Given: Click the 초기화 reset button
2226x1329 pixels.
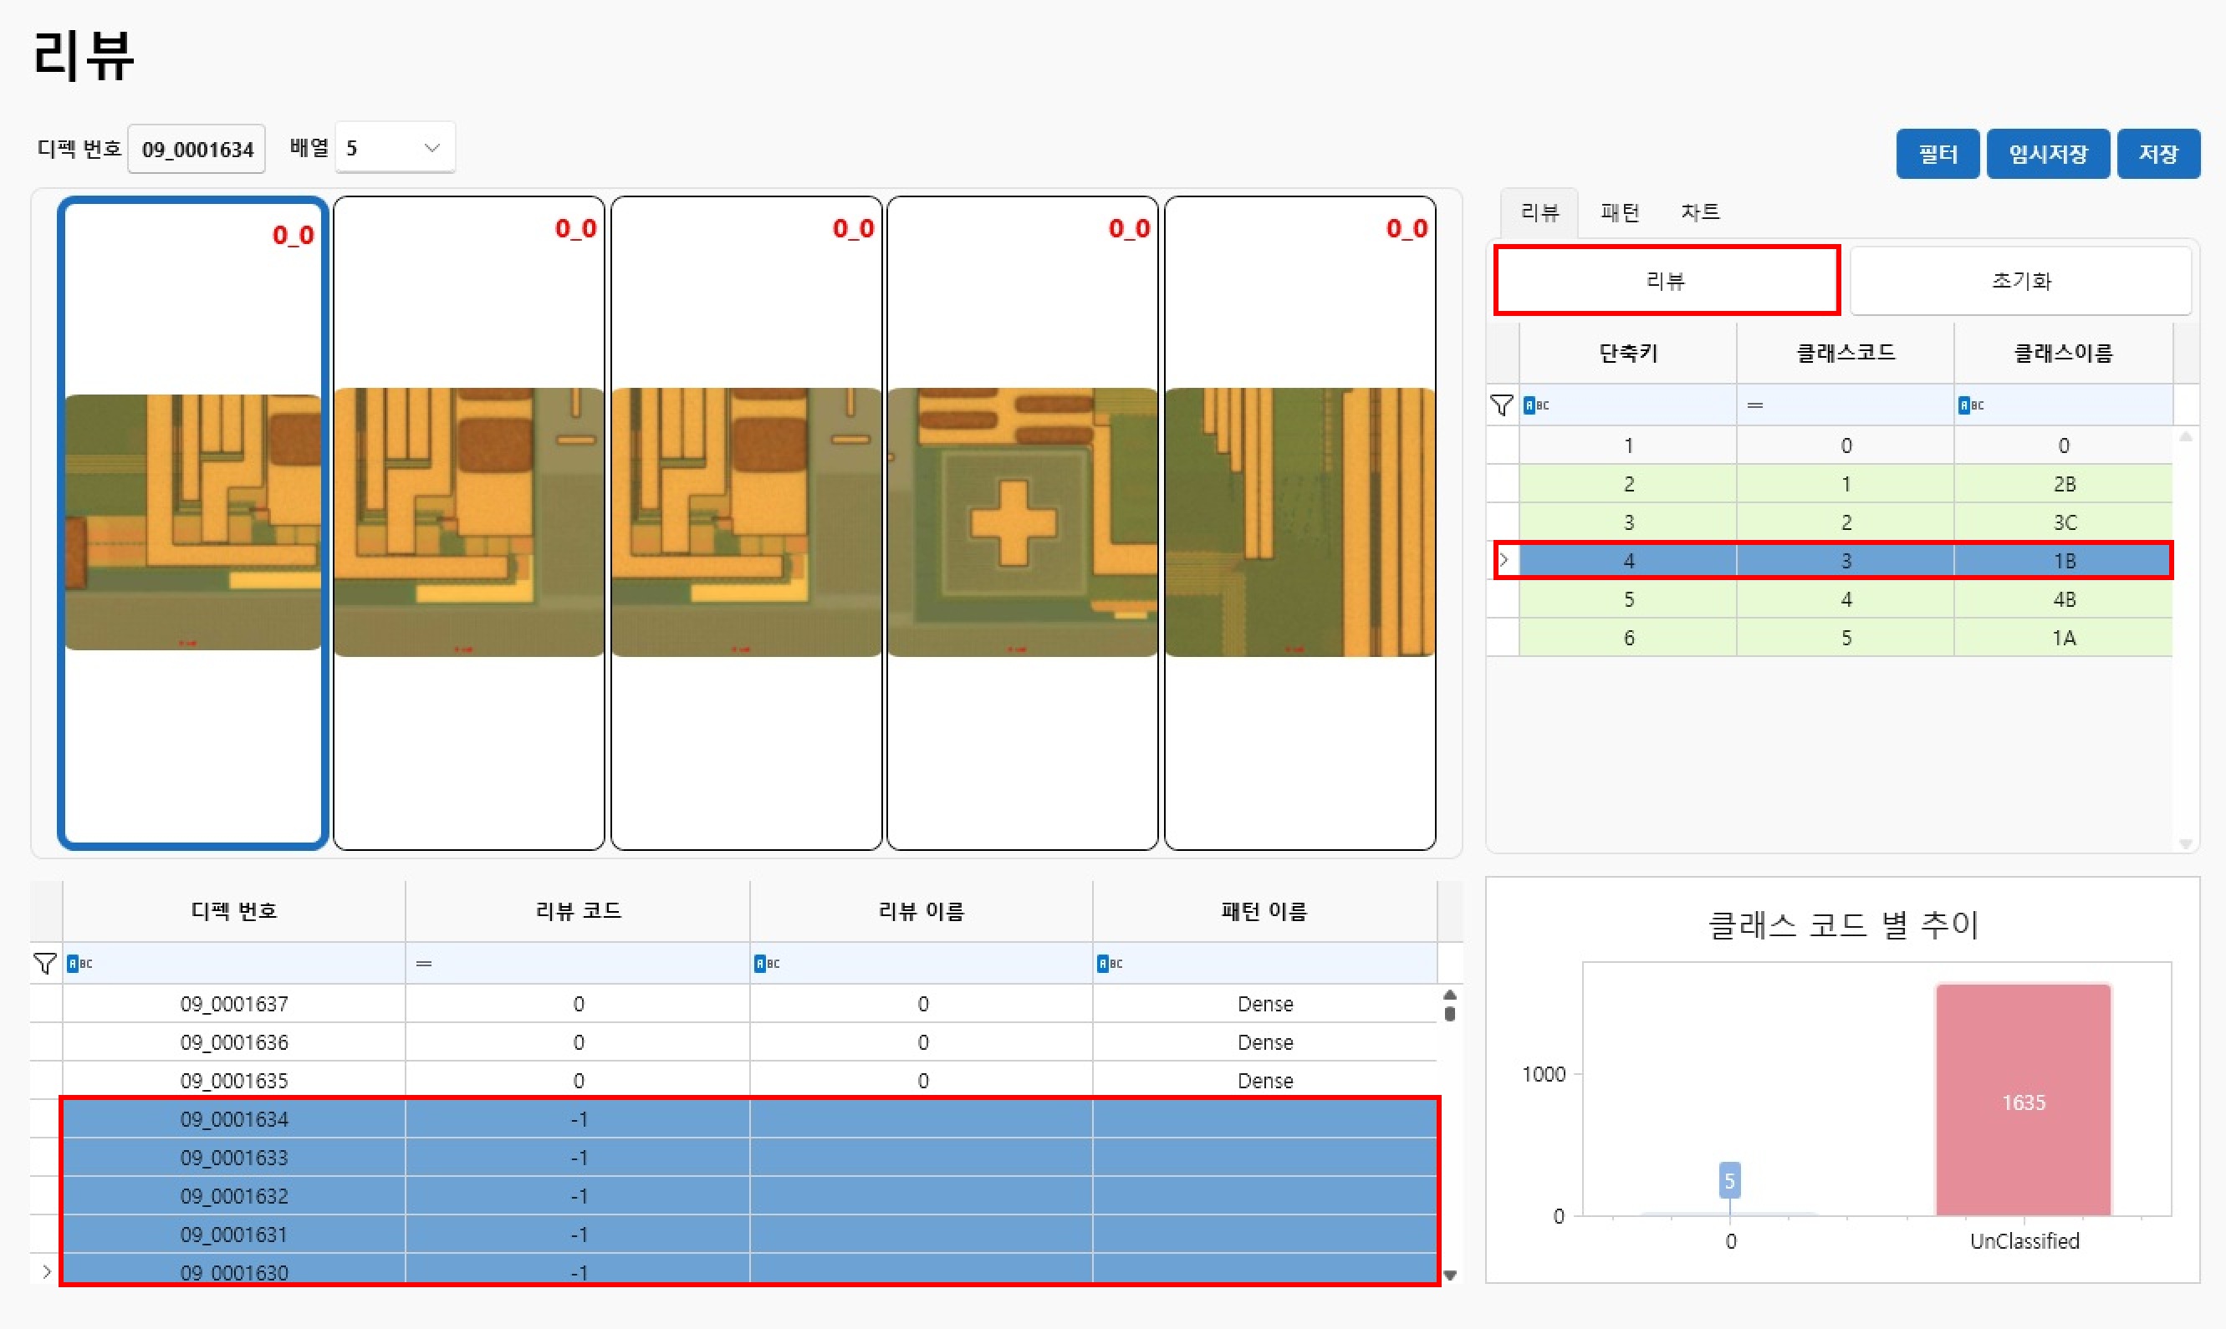Looking at the screenshot, I should [2020, 281].
